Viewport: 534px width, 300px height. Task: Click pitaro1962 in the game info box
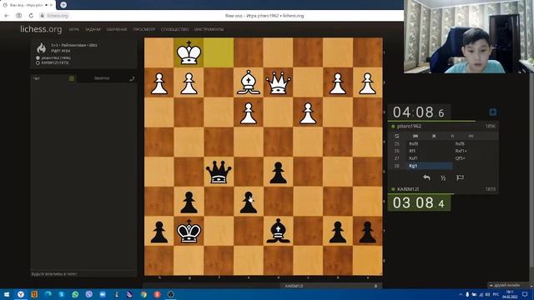point(56,58)
